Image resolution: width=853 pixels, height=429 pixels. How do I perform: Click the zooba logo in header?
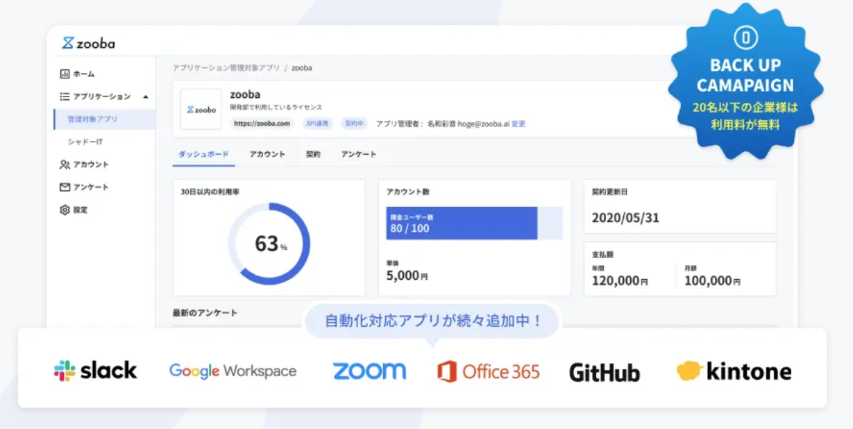click(x=88, y=43)
